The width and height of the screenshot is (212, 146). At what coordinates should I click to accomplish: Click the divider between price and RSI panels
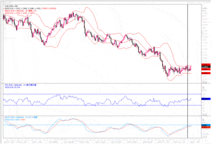tap(101, 83)
